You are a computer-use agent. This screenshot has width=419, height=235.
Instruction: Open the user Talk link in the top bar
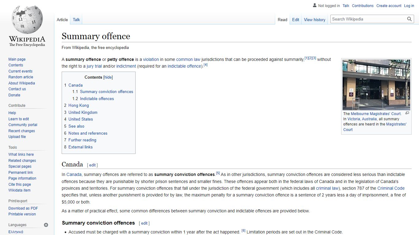(346, 6)
